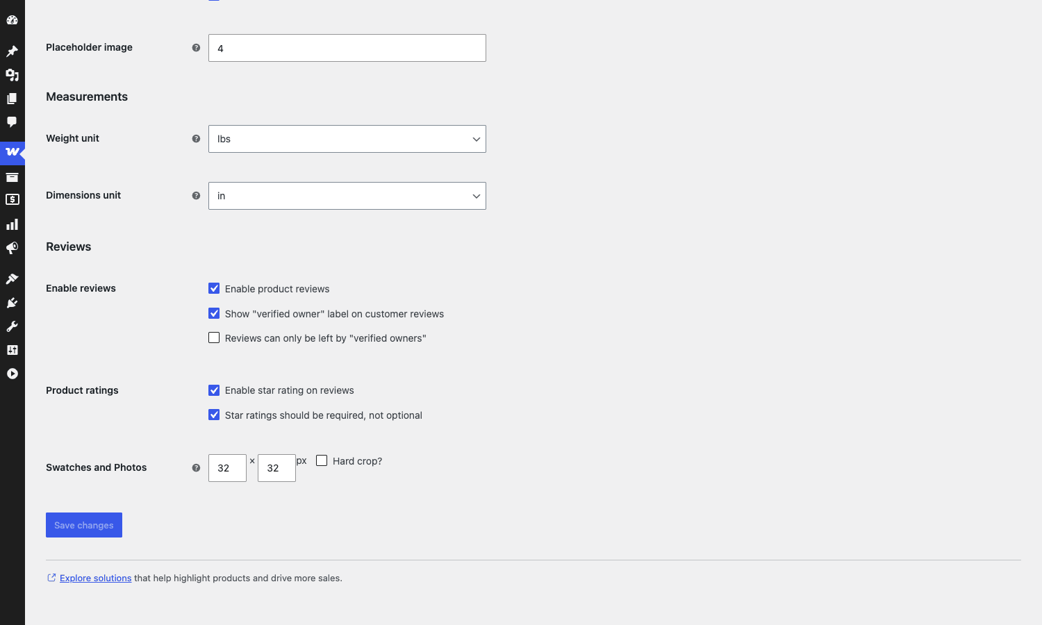This screenshot has width=1042, height=625.
Task: Check Reviews only by "verified owners"
Action: (x=214, y=337)
